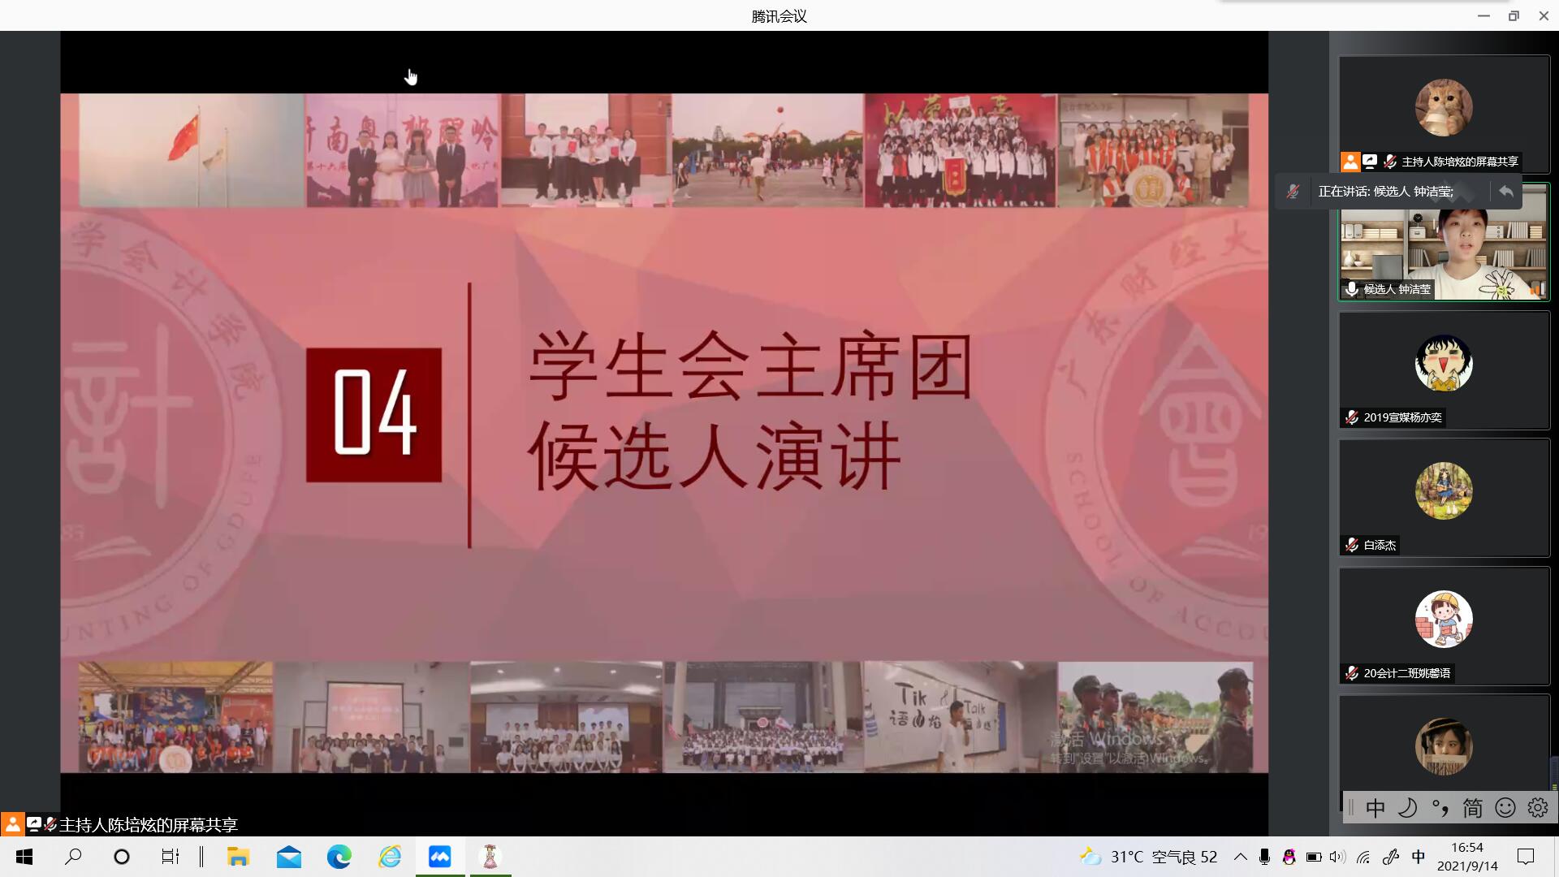Open Tencent Meeting from the taskbar
Viewport: 1559px width, 877px height.
click(440, 857)
